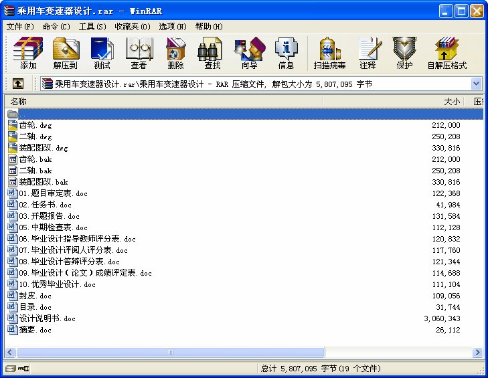The height and width of the screenshot is (378, 488).
Task: Expand the archive path dropdown arrow
Action: coord(476,84)
